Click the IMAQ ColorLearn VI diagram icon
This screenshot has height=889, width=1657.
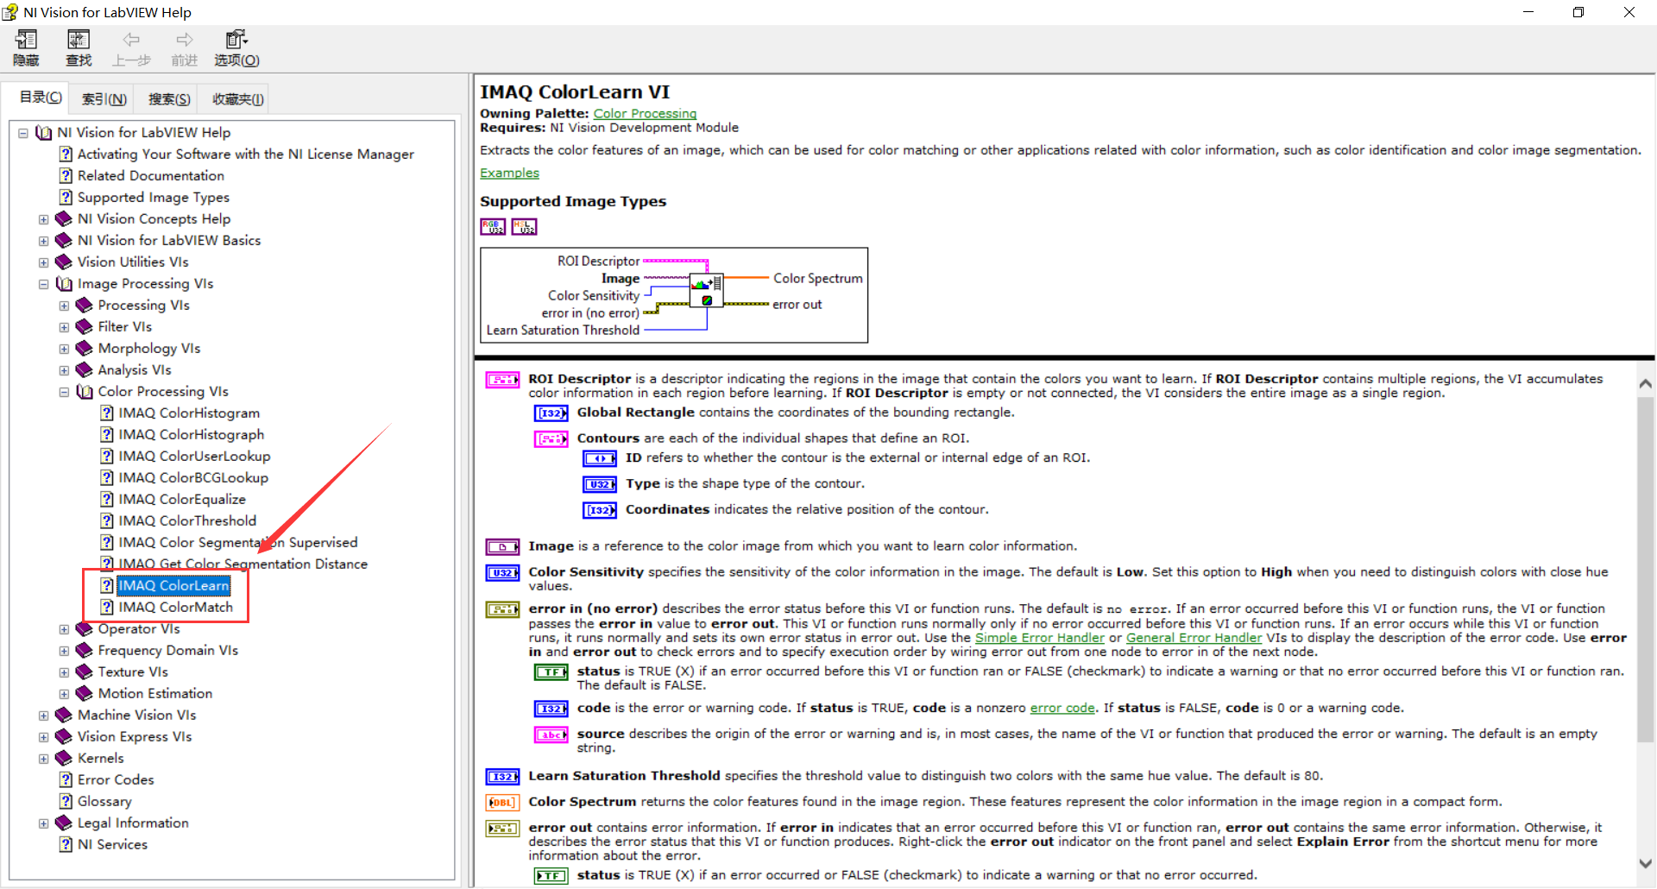click(706, 291)
